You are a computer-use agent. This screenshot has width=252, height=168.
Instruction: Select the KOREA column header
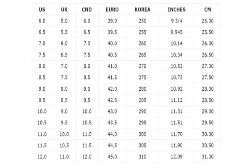142,10
